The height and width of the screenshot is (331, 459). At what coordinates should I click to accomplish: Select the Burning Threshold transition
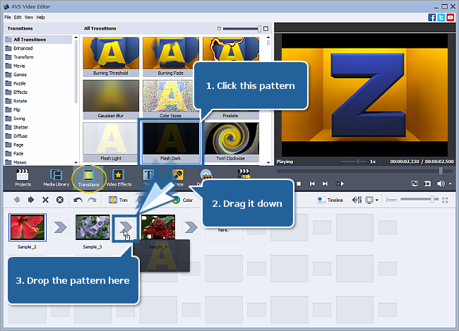click(x=111, y=56)
